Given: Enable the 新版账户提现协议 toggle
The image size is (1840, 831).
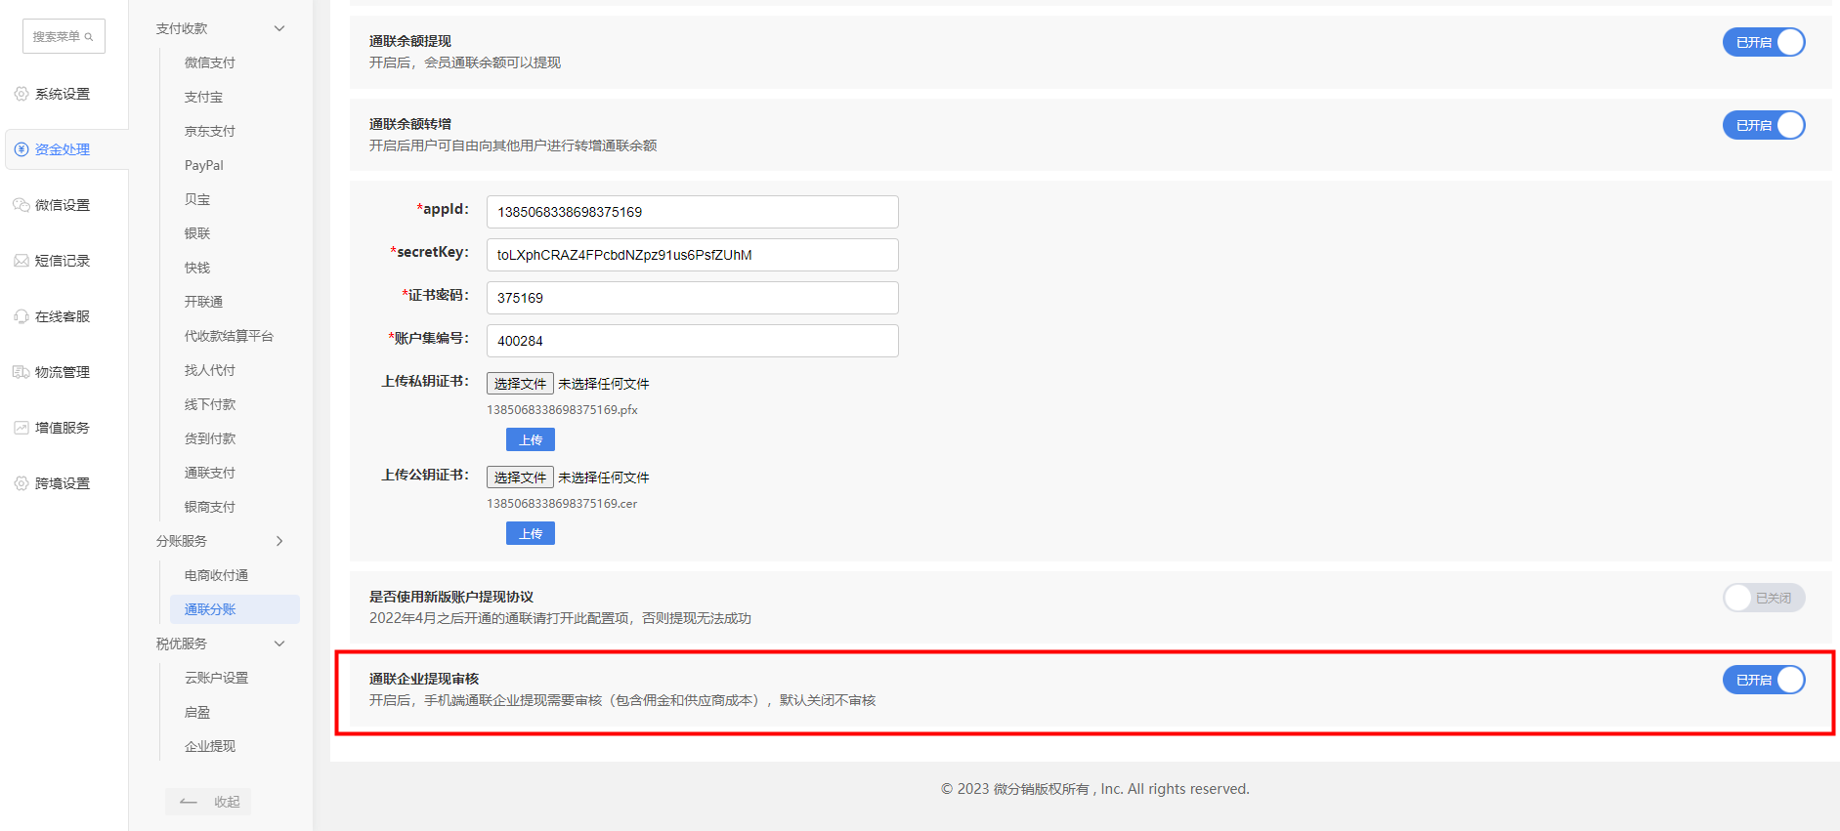Looking at the screenshot, I should click(1763, 598).
